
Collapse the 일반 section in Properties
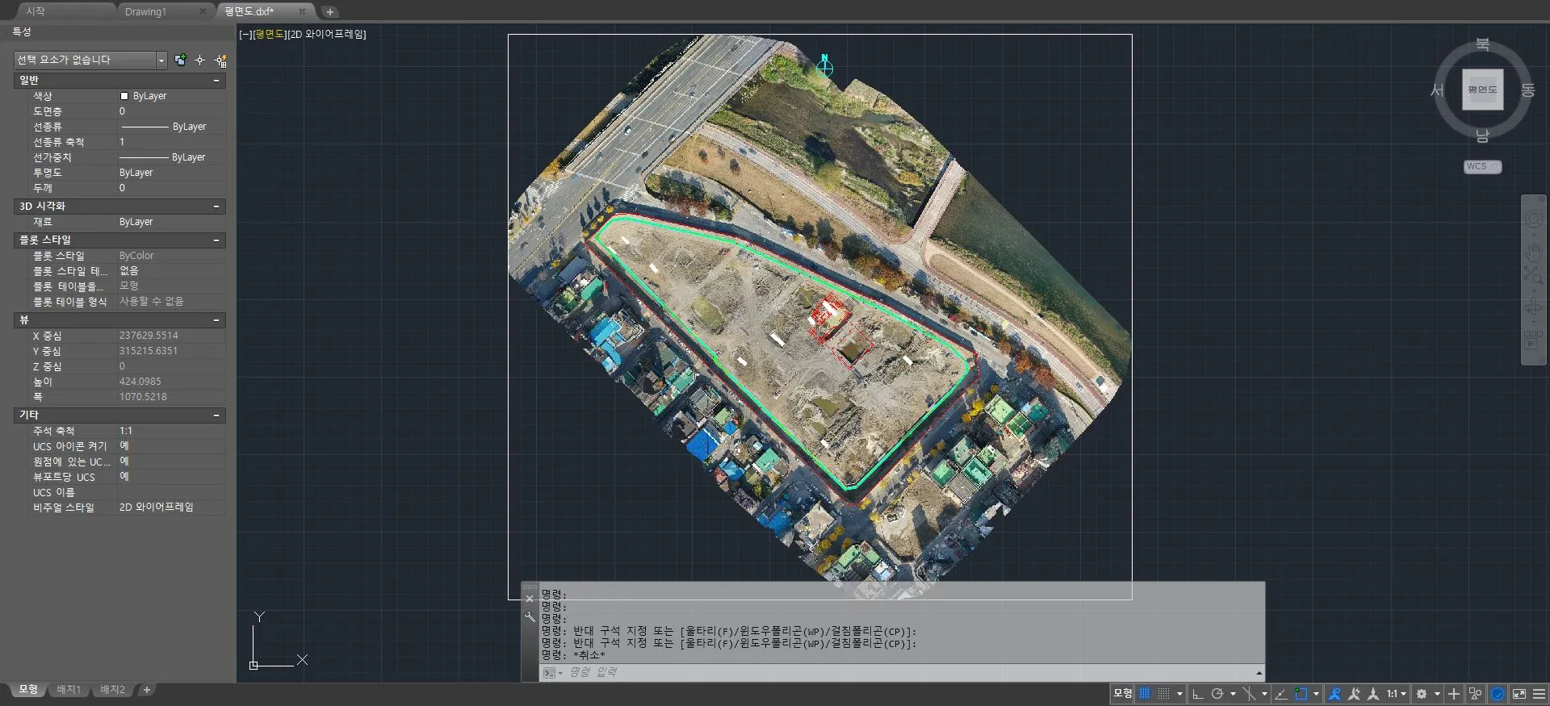pos(216,81)
